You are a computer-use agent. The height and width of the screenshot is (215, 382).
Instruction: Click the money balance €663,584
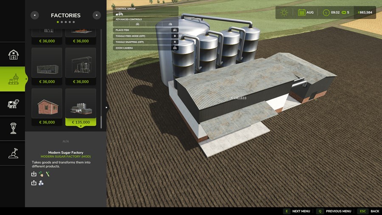[365, 12]
